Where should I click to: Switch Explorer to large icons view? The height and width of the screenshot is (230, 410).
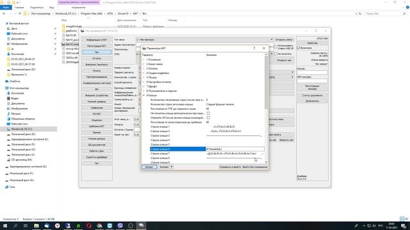tap(407, 218)
